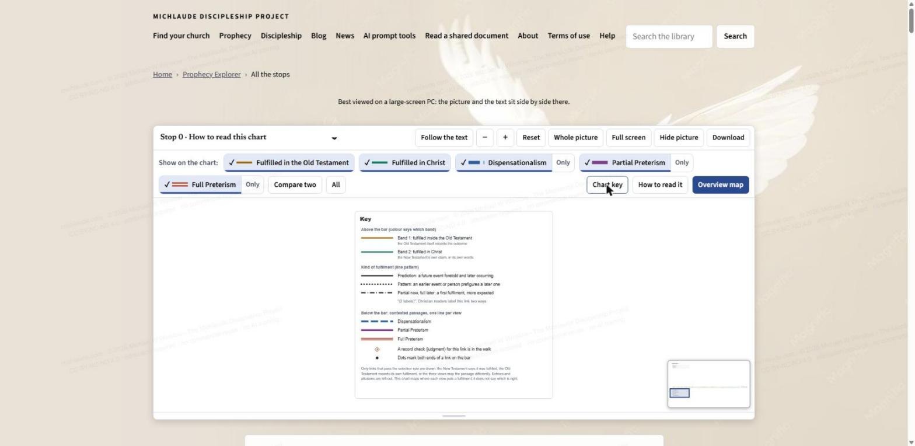Show only Partial Preterism on the chart
Image resolution: width=915 pixels, height=446 pixels.
[x=682, y=163]
